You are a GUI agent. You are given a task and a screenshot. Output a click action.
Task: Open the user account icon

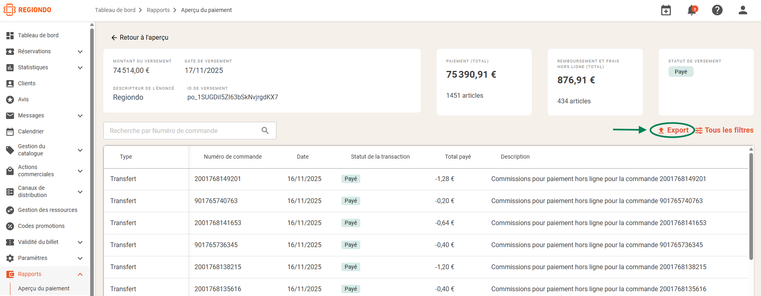[743, 10]
